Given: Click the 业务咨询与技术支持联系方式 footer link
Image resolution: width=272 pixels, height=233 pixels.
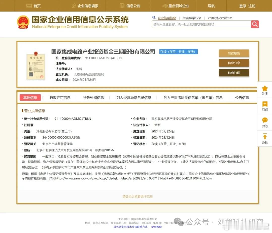Looking at the screenshot, I should 130,227.
